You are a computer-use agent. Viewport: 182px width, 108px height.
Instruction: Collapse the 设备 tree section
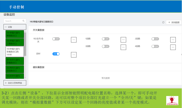tap(6, 27)
